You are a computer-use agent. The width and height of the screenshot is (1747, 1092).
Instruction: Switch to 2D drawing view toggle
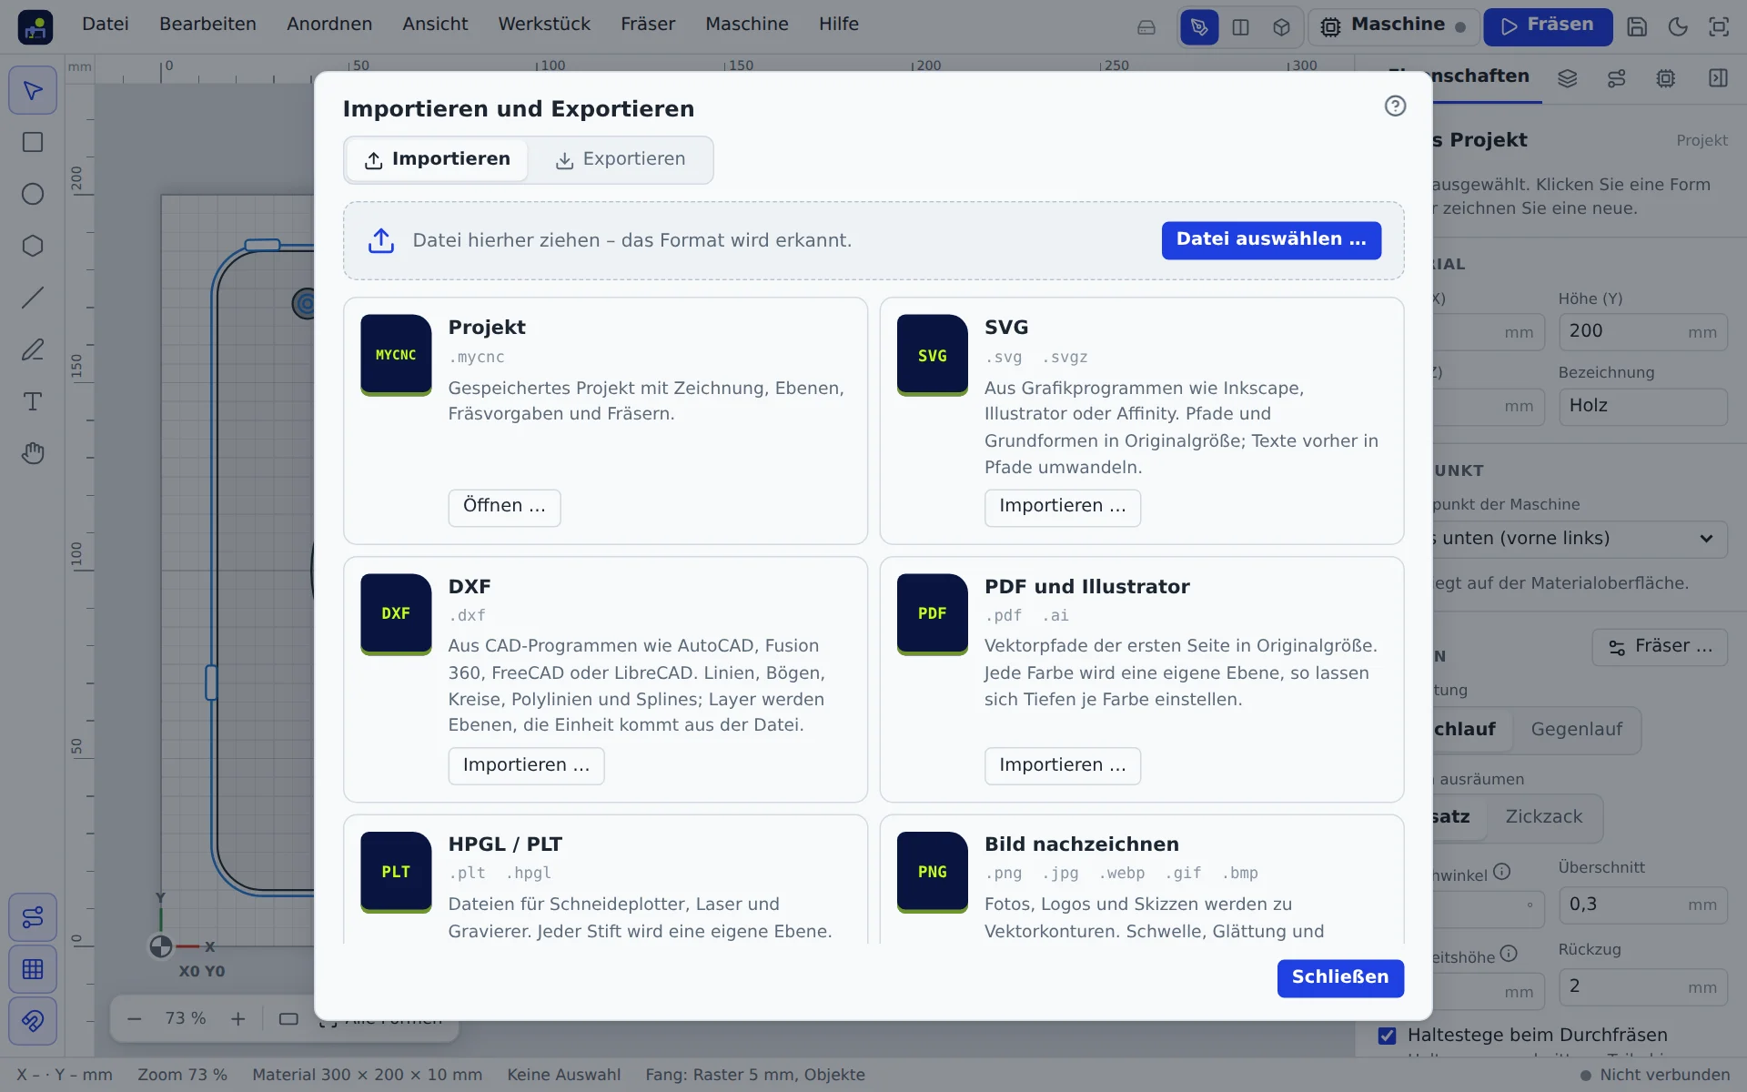pos(1199,27)
